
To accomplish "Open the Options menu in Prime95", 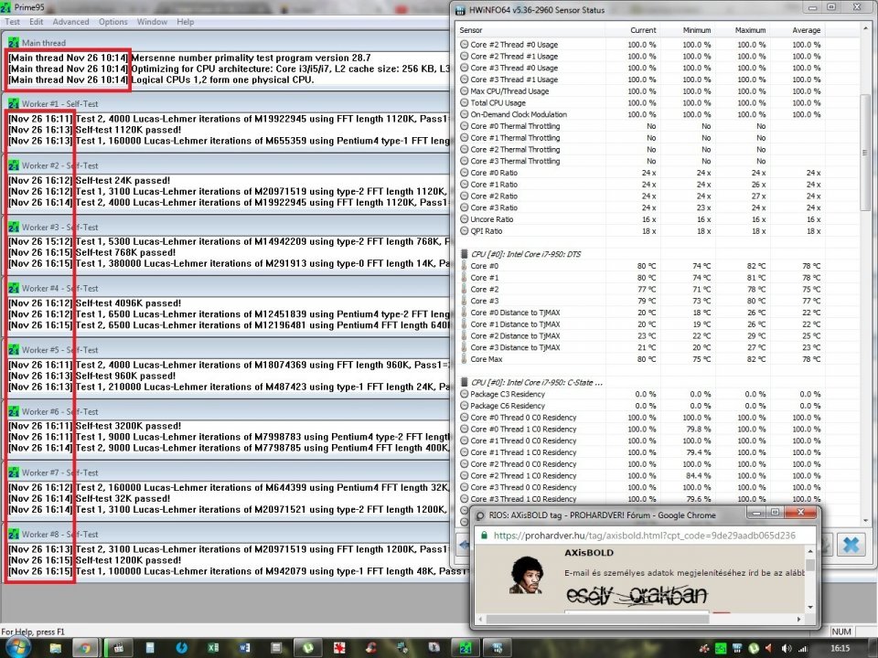I will coord(113,22).
